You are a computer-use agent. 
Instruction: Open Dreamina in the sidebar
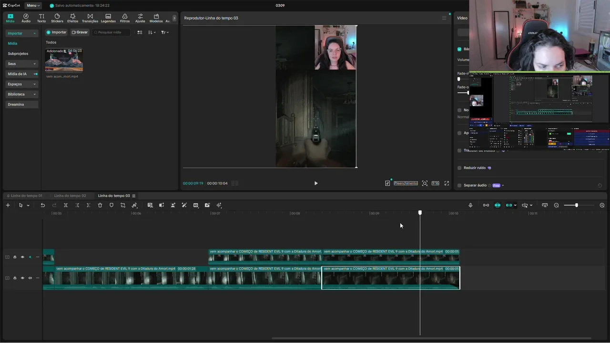coord(21,104)
